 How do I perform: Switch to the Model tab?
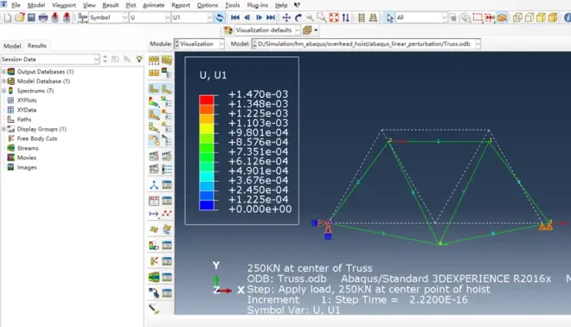[x=12, y=46]
